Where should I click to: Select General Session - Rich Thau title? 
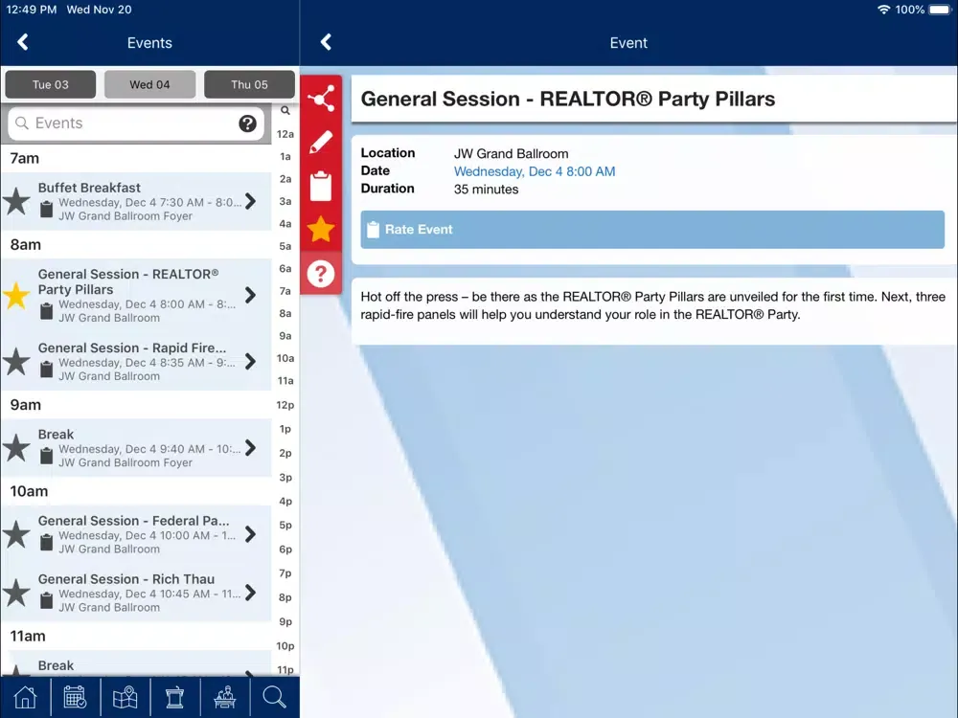125,579
